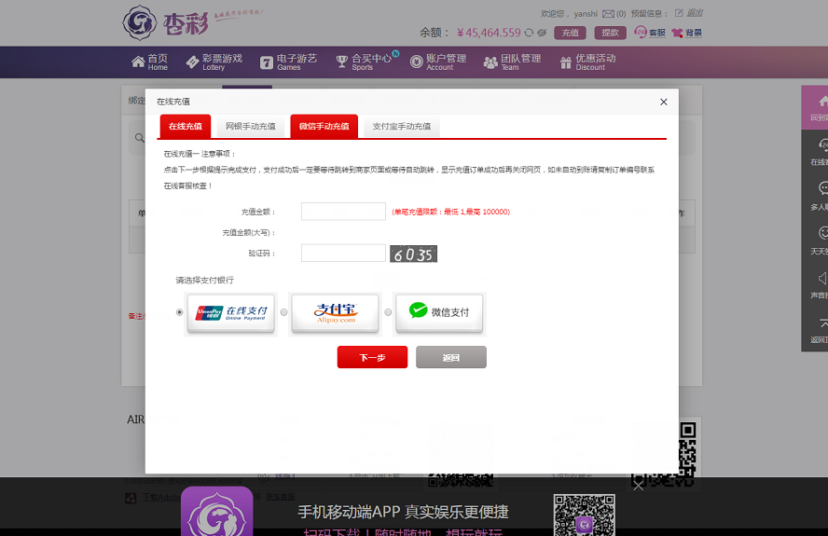828x536 pixels.
Task: Select the 微信支付 radio button
Action: coord(389,312)
